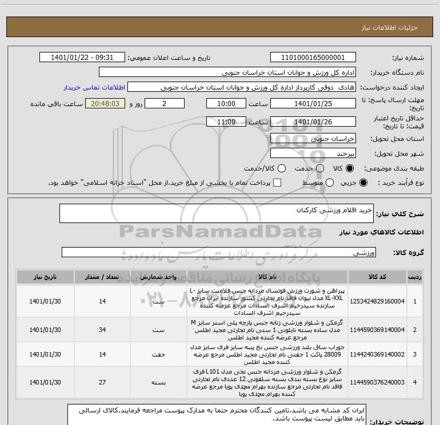Image resolution: width=440 pixels, height=425 pixels.
Task: Click quantity 34 in row 2
Action: [x=102, y=330]
